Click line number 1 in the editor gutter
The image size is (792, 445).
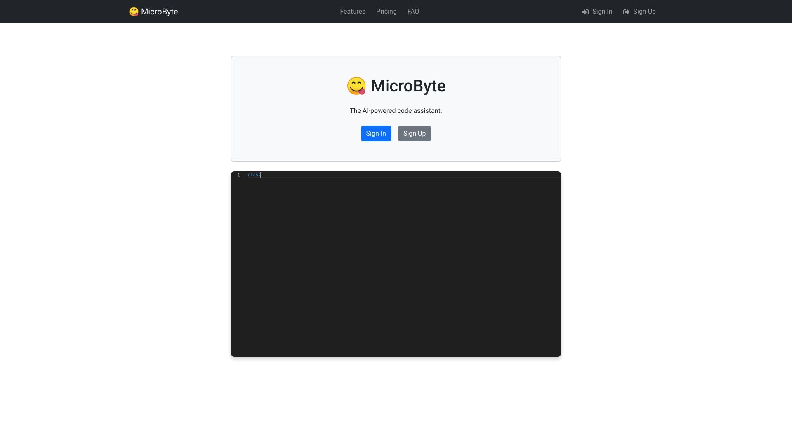pos(238,175)
